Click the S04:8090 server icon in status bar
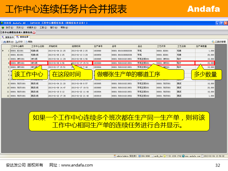This screenshot has width=228, height=171. click(x=140, y=156)
